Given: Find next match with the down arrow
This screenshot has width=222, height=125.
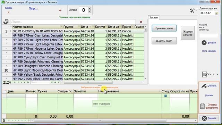Looking at the screenshot, I should coord(55,82).
